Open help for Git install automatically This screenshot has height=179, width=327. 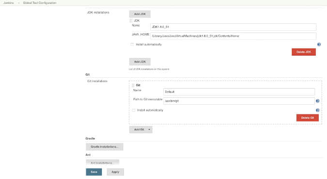coord(317,110)
